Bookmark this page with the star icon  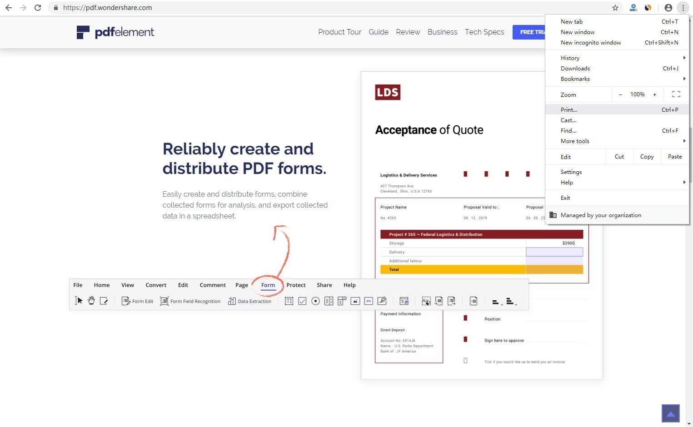[615, 8]
